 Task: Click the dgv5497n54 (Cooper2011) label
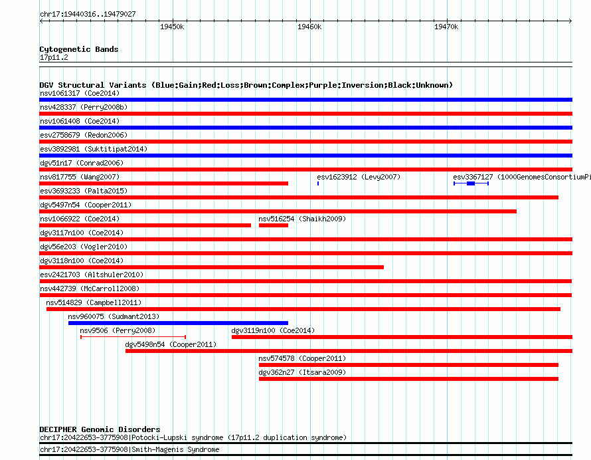(x=86, y=205)
